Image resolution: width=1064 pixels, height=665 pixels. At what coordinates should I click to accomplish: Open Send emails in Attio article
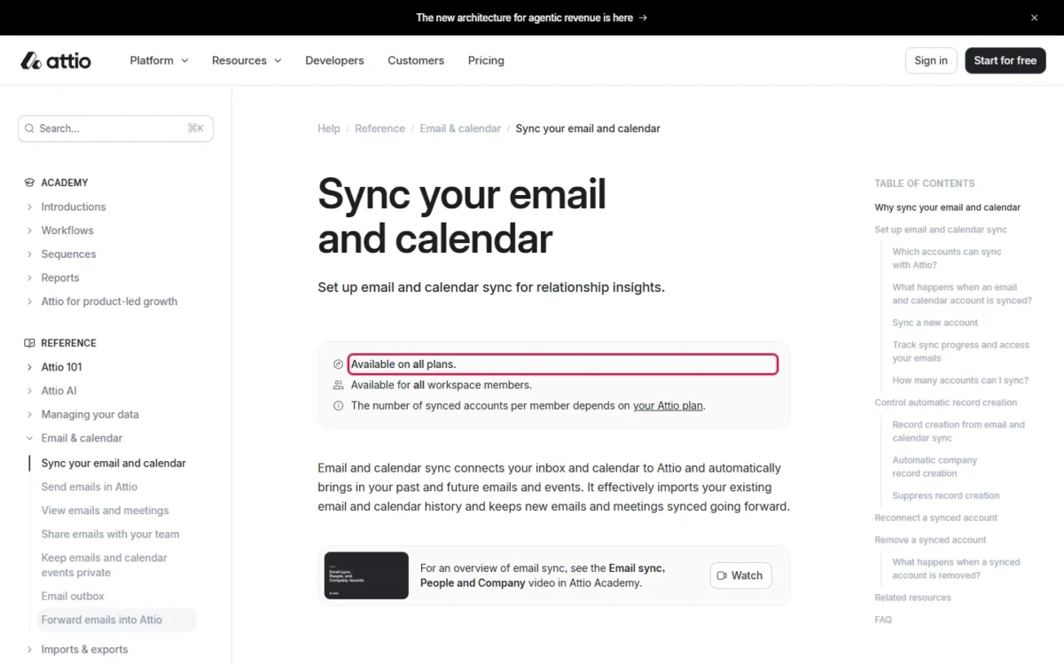(90, 487)
